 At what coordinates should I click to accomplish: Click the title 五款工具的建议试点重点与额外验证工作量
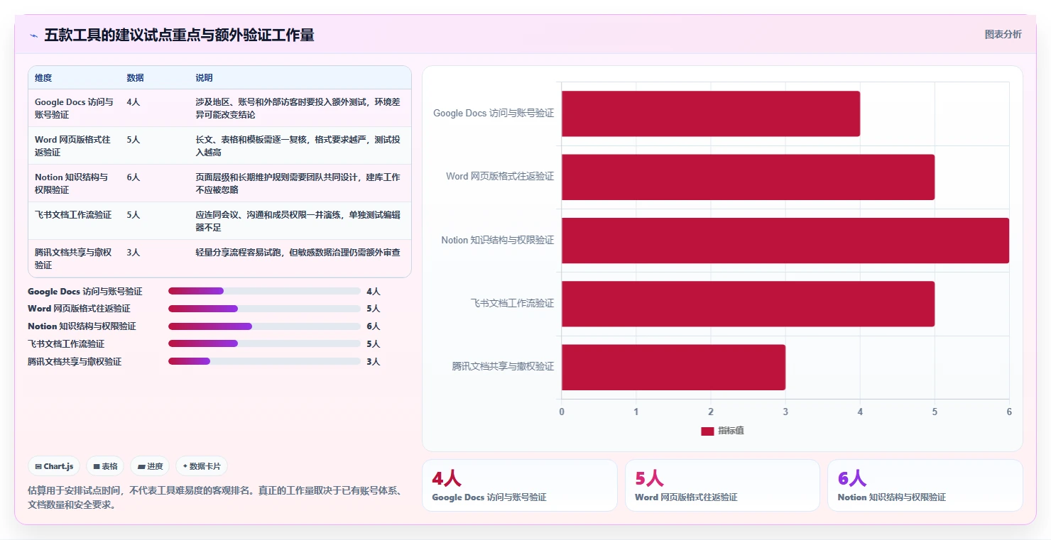(179, 35)
